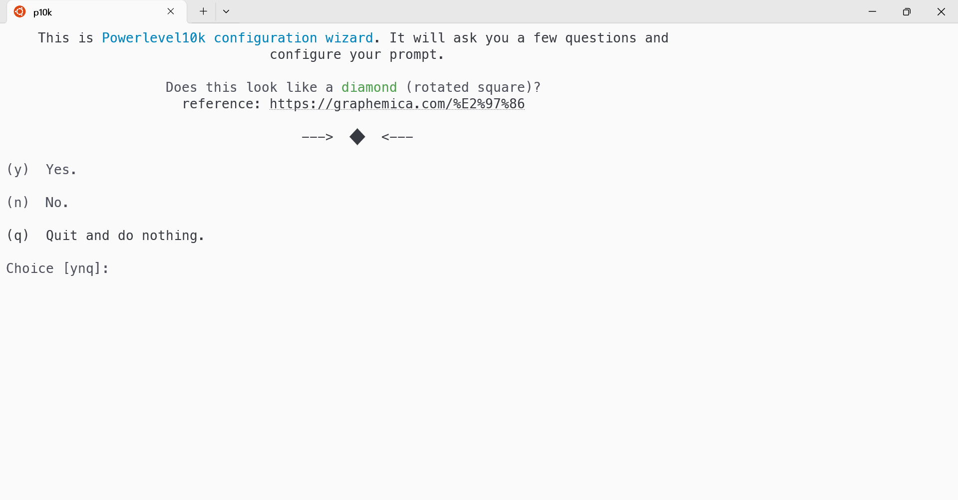Restore down the terminal window
Image resolution: width=958 pixels, height=500 pixels.
[x=907, y=11]
